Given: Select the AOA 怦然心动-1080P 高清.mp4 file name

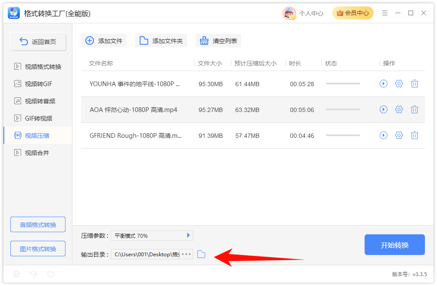Looking at the screenshot, I should click(x=133, y=110).
